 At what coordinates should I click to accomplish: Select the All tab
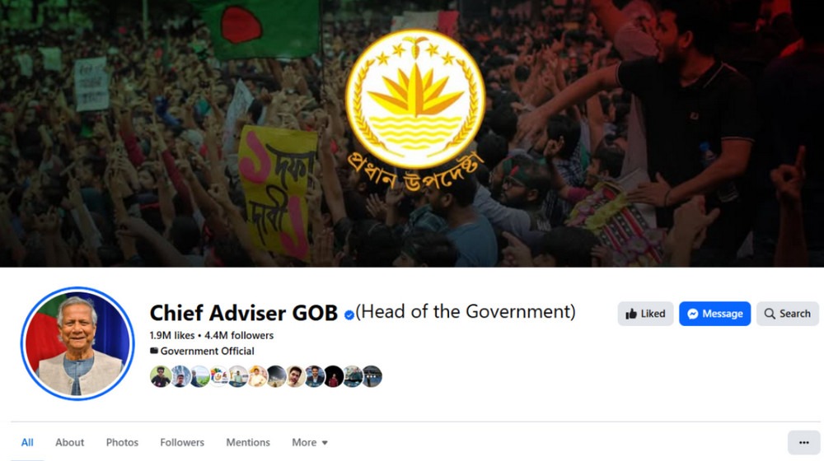27,443
